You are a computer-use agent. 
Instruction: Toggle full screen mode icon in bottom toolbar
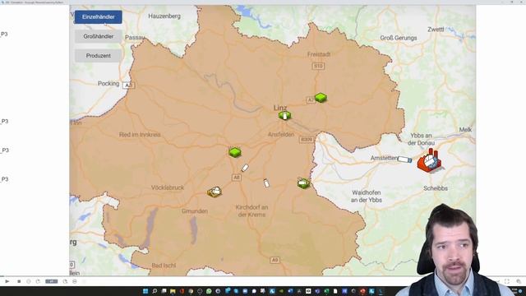point(507,281)
